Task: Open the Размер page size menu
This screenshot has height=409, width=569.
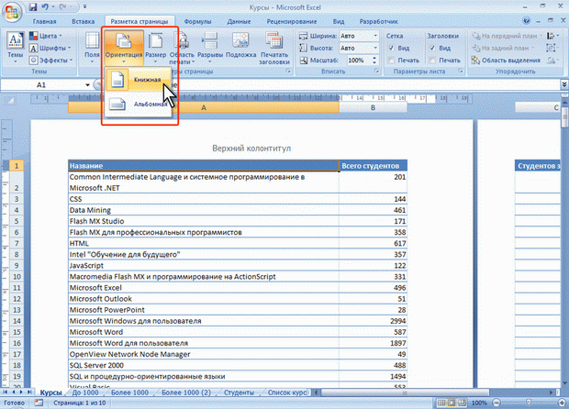Action: point(156,49)
